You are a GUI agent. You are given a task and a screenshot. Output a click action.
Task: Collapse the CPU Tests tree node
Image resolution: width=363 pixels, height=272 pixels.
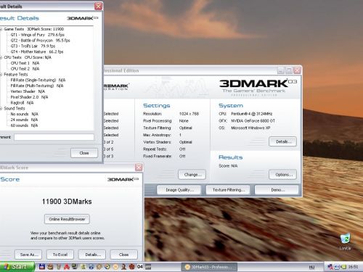point(1,57)
